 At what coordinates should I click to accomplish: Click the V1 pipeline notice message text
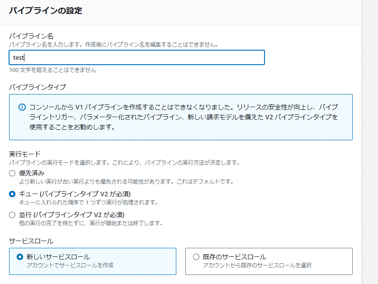click(x=184, y=117)
